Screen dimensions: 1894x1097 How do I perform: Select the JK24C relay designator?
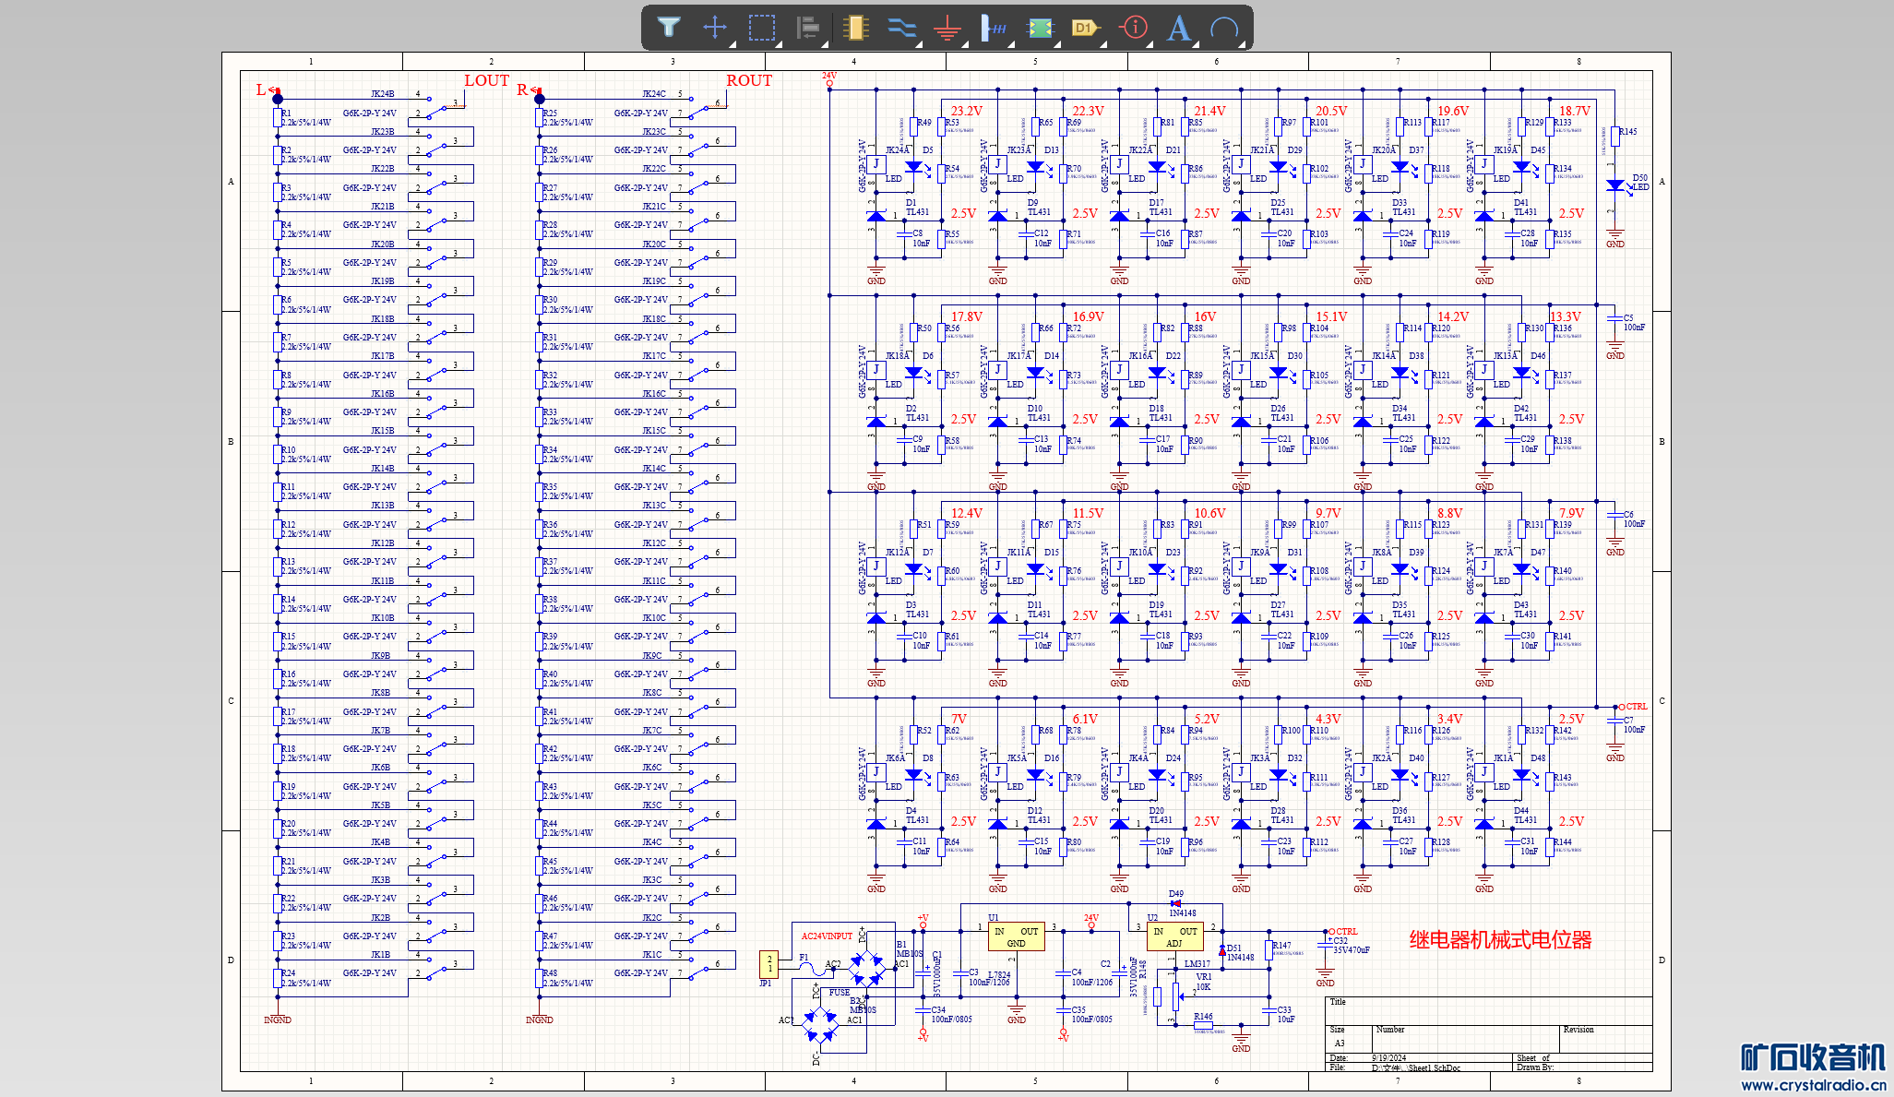[x=654, y=94]
